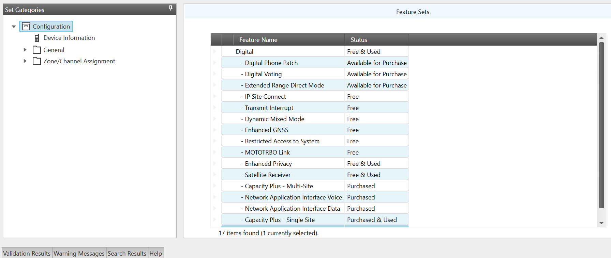
Task: Select the Capacity Plus - Single Site feature
Action: pos(315,220)
